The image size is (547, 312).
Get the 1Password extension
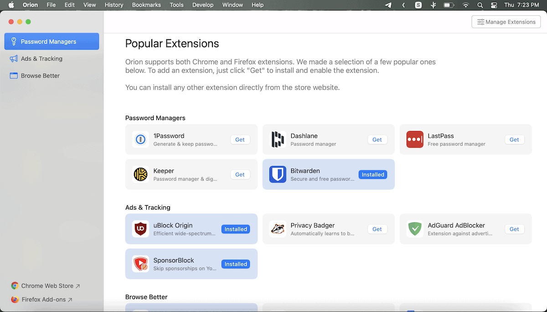pos(240,140)
